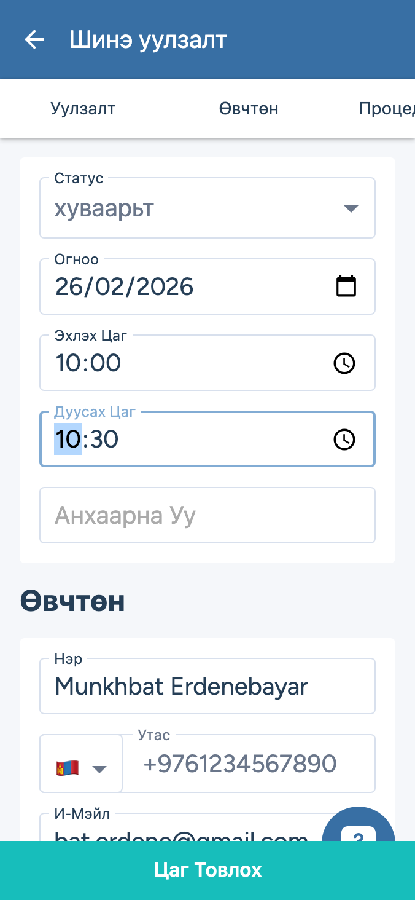Viewport: 415px width, 900px height.
Task: Open the calendar picker icon in Огноо
Action: (346, 286)
